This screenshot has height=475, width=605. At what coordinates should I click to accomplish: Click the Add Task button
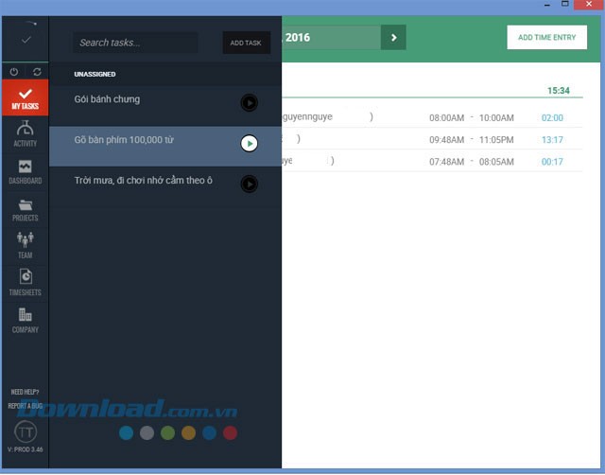[246, 43]
